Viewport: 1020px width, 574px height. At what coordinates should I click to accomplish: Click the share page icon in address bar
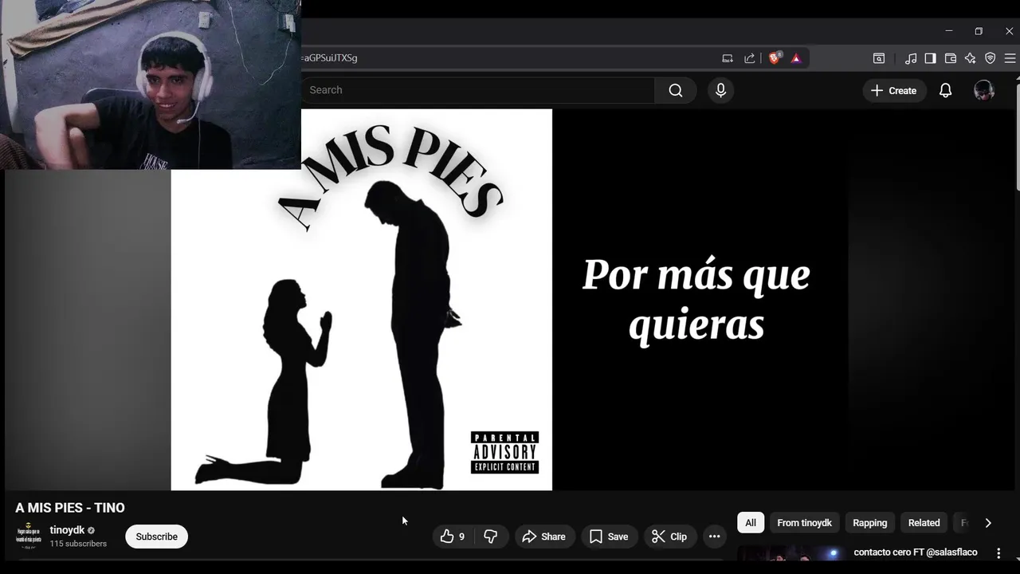[750, 58]
